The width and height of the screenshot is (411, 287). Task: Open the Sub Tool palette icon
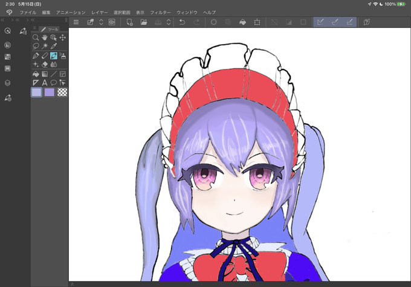click(23, 31)
